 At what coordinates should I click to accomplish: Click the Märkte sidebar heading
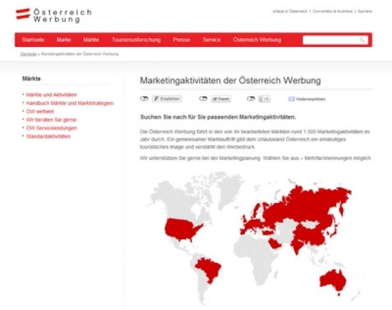31,78
